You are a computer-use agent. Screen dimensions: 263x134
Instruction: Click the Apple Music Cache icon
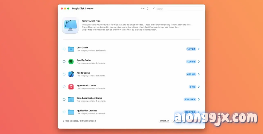coord(71,87)
